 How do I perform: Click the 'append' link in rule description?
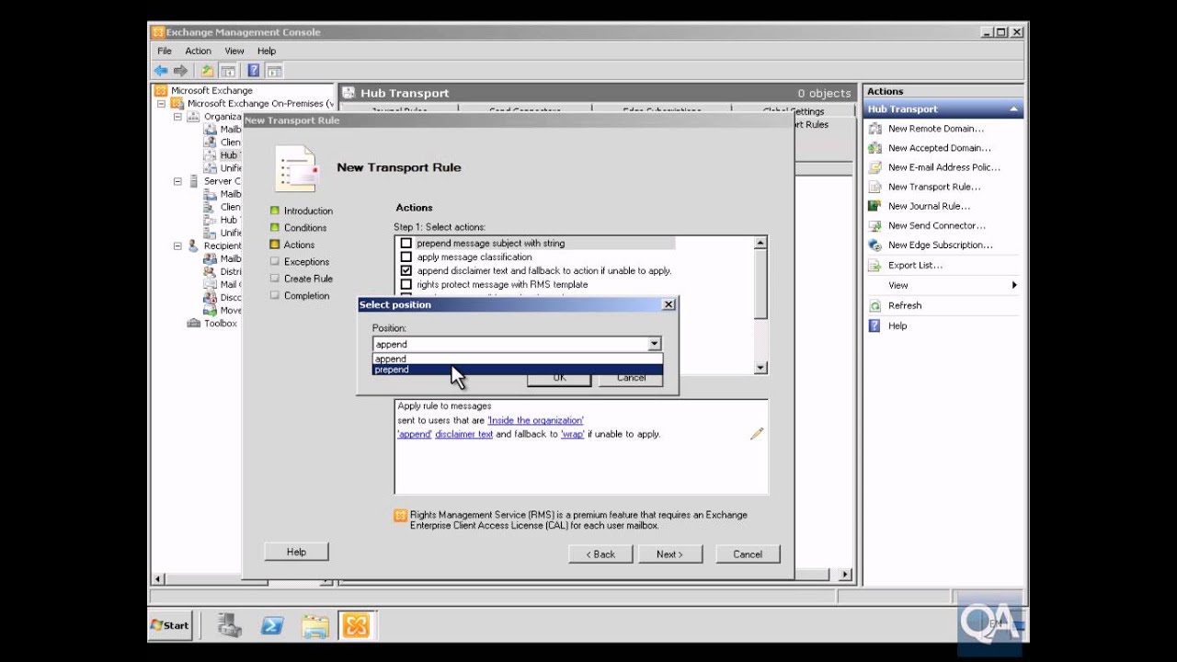[x=415, y=434]
